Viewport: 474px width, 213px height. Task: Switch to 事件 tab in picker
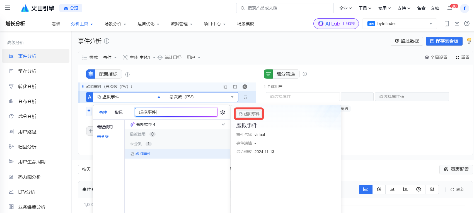click(103, 112)
